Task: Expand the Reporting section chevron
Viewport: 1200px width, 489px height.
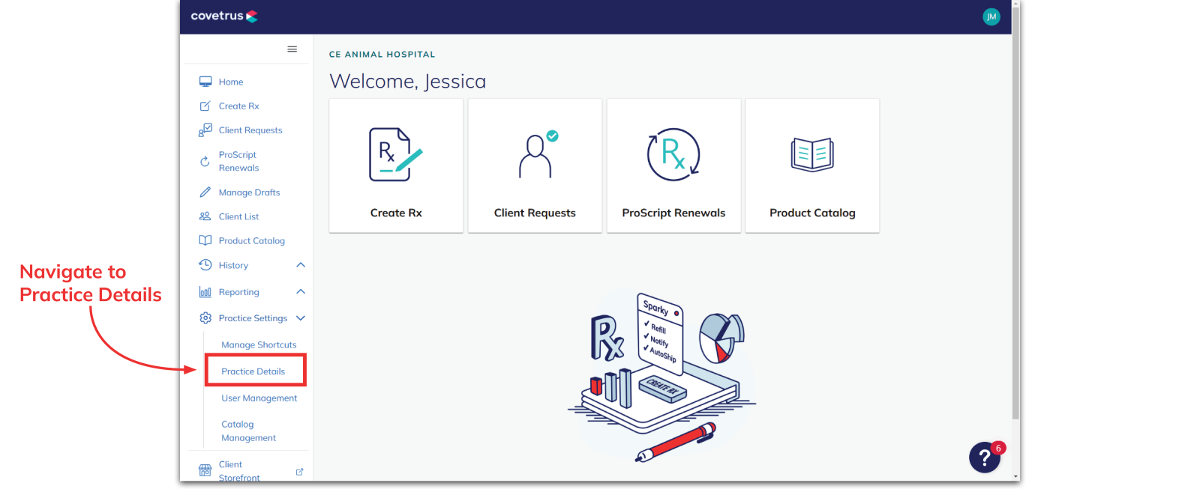Action: coord(301,292)
